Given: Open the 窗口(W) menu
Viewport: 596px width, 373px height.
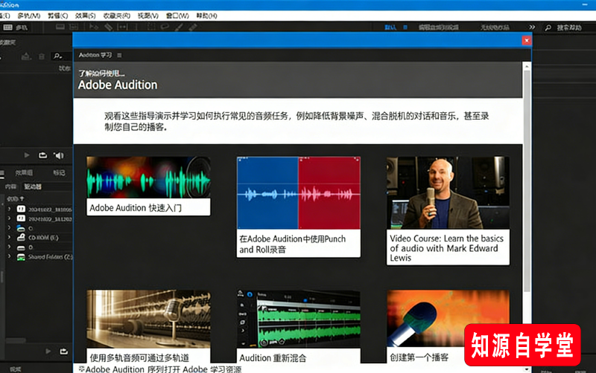Looking at the screenshot, I should pyautogui.click(x=177, y=16).
